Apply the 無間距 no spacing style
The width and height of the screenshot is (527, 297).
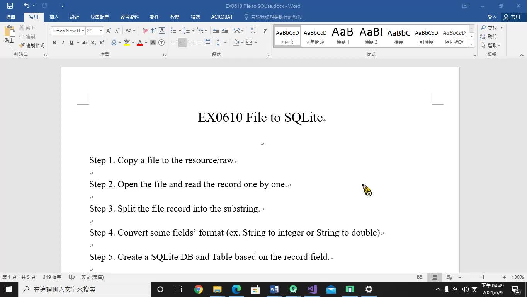coord(315,36)
